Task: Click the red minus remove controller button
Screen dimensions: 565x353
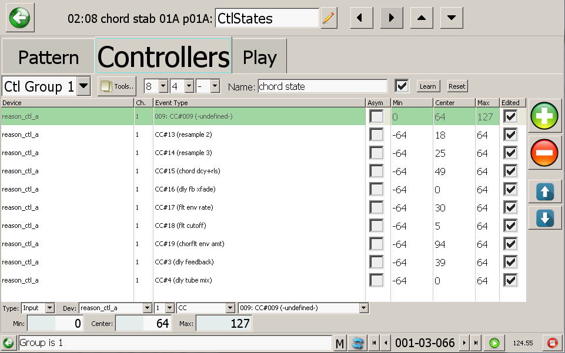Action: [x=544, y=153]
